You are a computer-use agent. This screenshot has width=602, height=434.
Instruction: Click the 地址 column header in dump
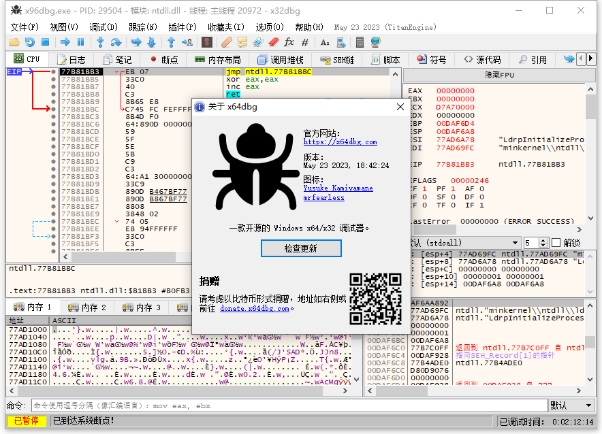(x=28, y=320)
